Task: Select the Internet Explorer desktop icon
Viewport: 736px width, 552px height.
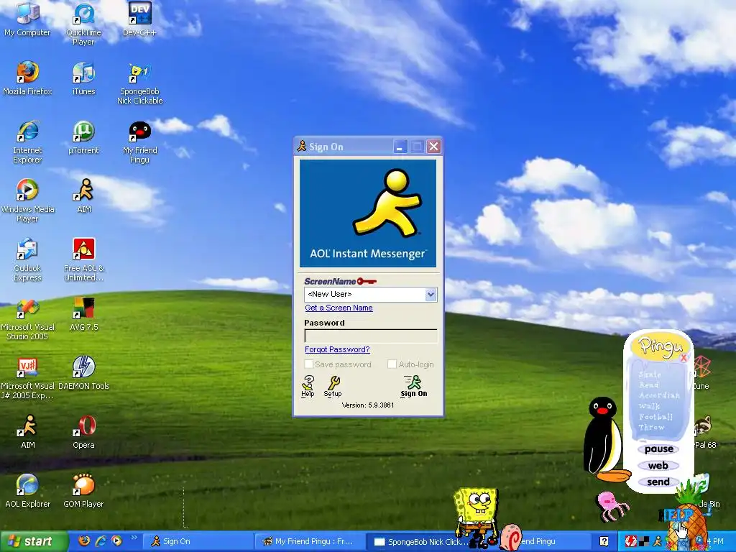Action: click(x=27, y=142)
